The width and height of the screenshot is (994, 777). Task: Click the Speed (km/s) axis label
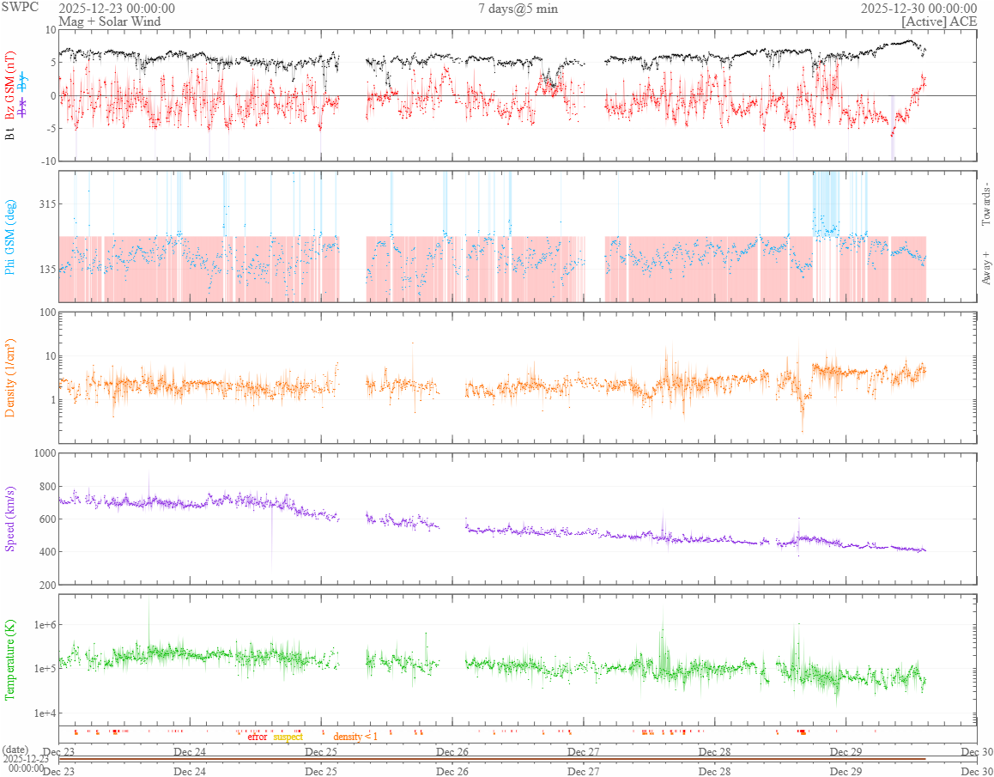(x=11, y=519)
